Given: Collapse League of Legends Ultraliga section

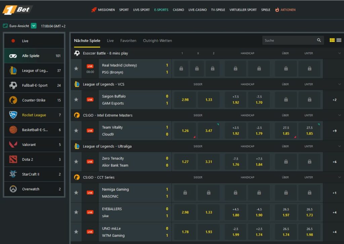Looking at the screenshot, I should (x=340, y=147).
